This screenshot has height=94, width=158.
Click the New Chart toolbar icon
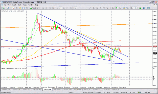tap(4, 8)
